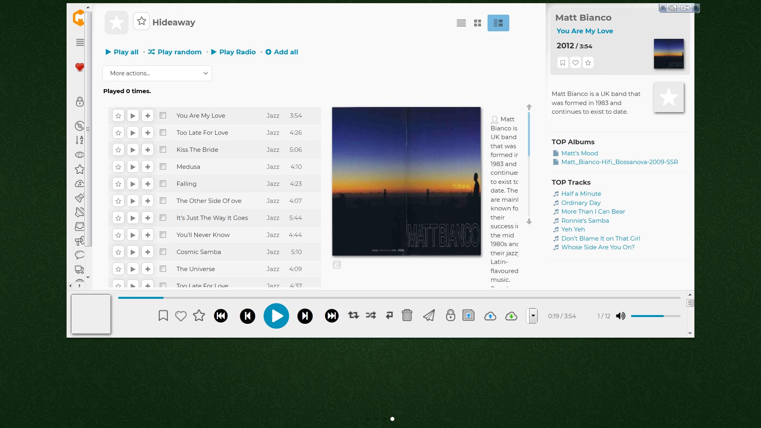The width and height of the screenshot is (761, 428).
Task: Seek within the track progress bar
Action: [x=399, y=298]
